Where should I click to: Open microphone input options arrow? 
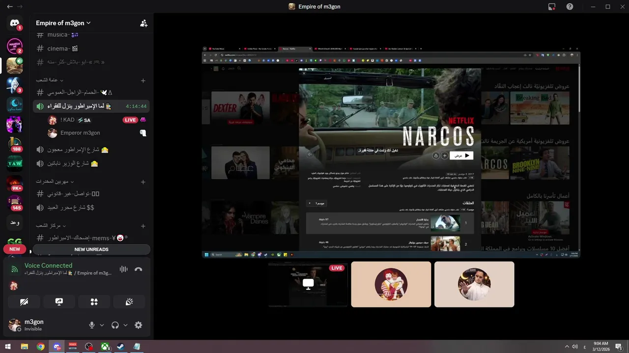[x=102, y=325]
